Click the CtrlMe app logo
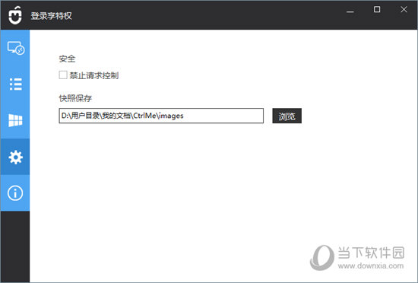 (15, 15)
